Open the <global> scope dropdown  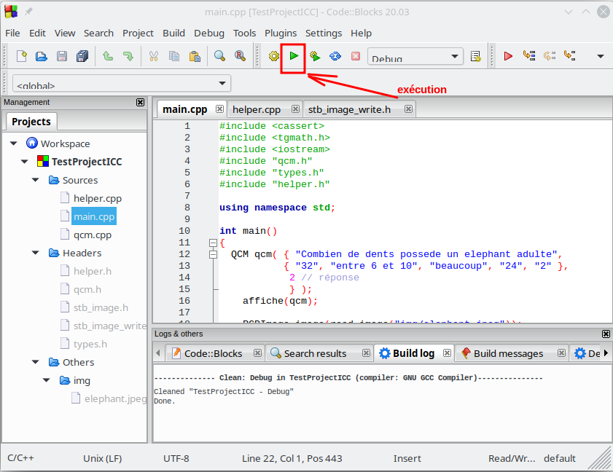point(122,83)
